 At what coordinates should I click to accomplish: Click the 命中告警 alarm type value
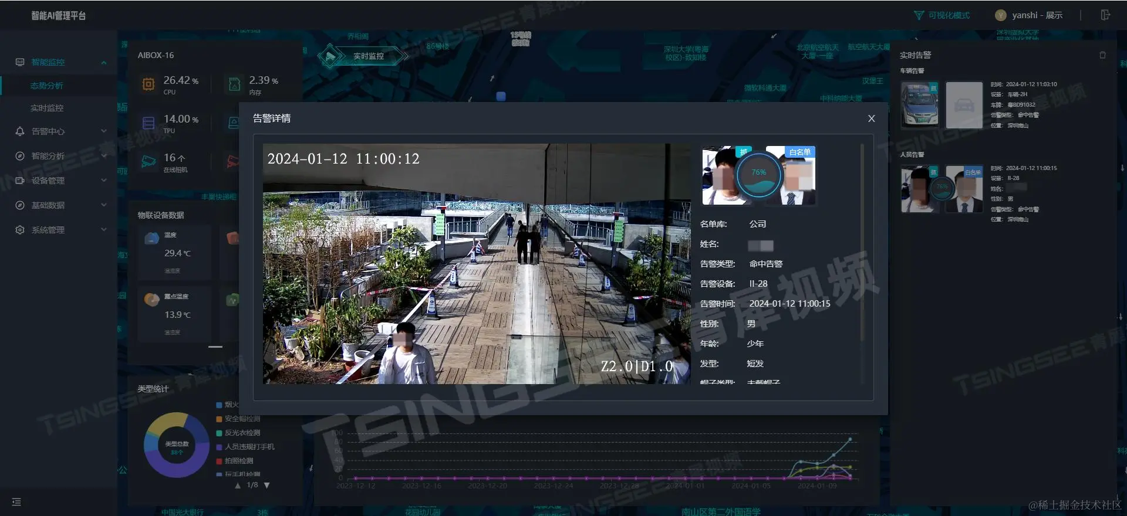(766, 264)
